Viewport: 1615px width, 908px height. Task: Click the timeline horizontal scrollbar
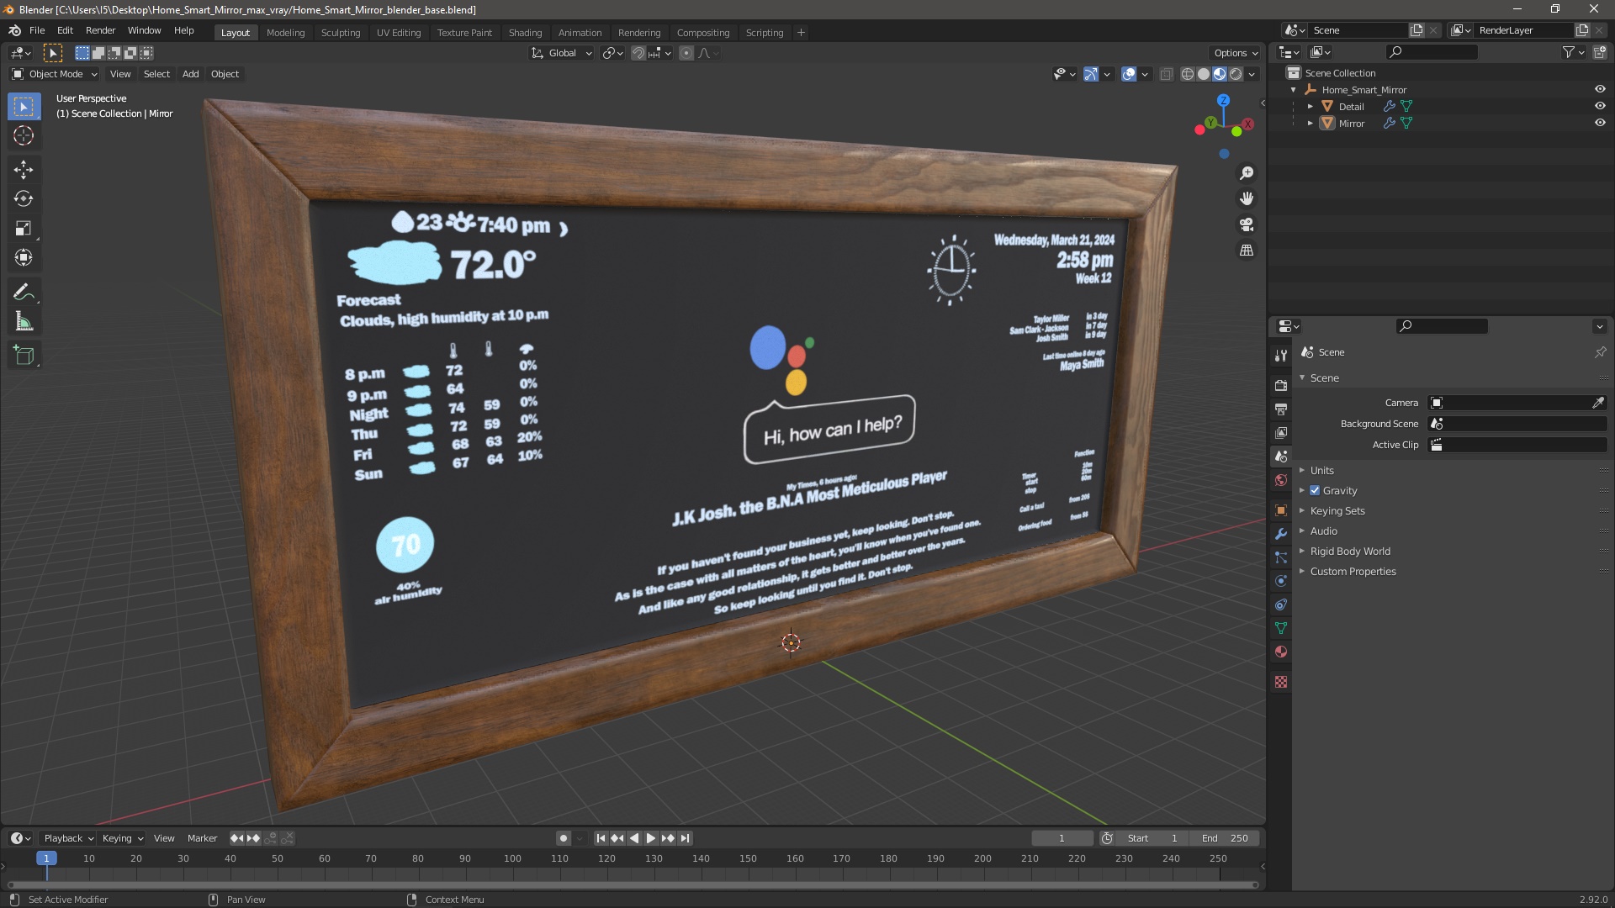633,884
